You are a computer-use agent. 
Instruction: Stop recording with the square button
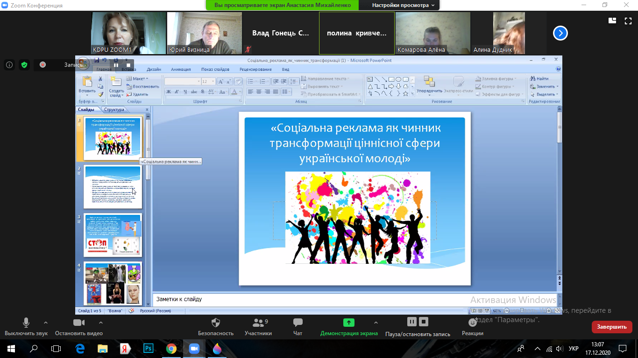[x=424, y=322]
